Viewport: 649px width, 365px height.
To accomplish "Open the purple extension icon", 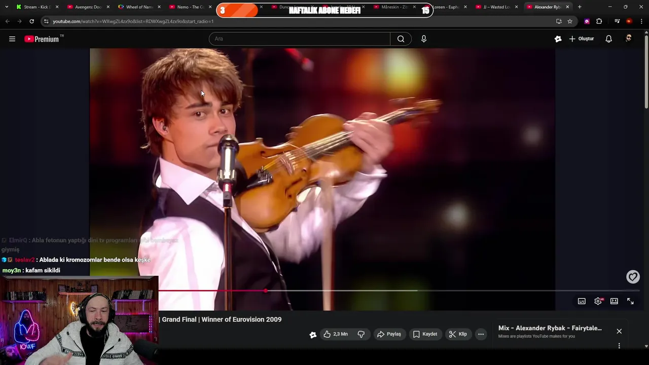I will click(587, 21).
